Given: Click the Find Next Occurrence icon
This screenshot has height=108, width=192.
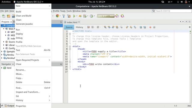Looking at the screenshot, I should 113,27.
